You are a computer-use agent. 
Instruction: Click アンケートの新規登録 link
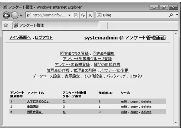tap(72, 65)
